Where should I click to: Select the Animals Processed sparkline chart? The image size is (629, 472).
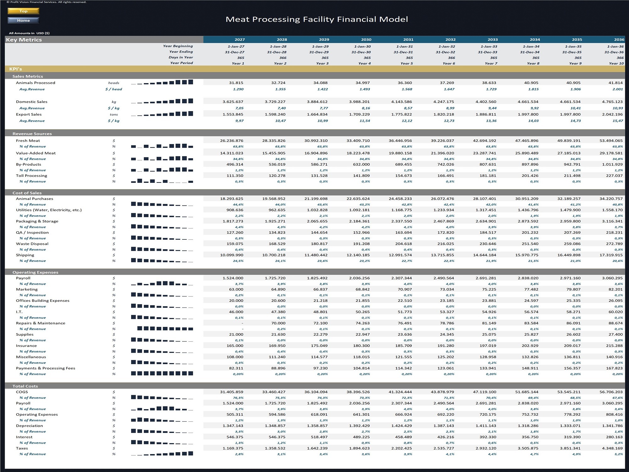coord(162,82)
